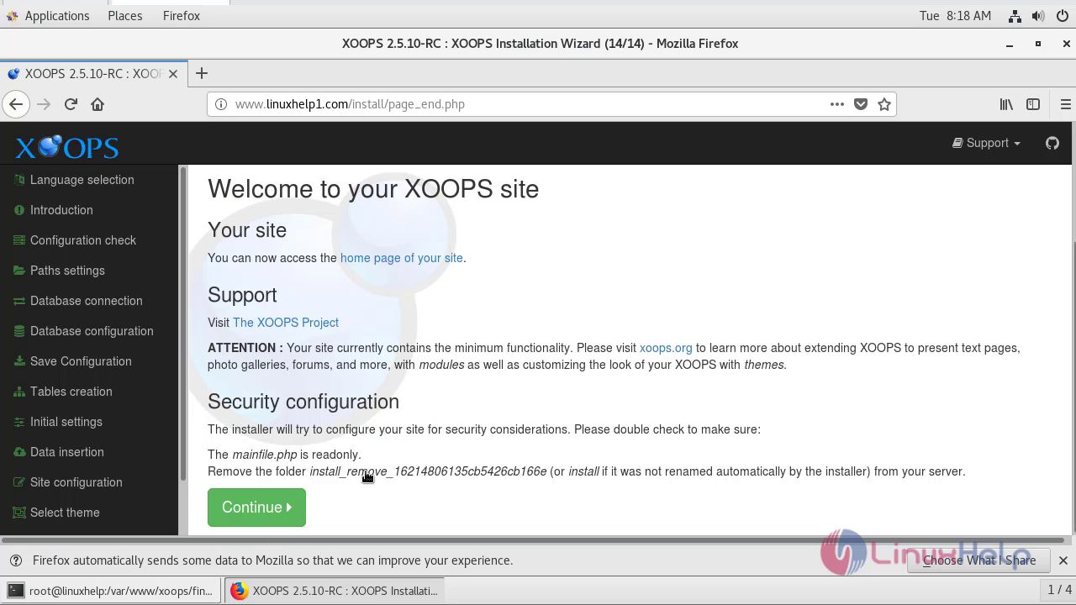1076x605 pixels.
Task: Open Database connection step
Action: [86, 301]
